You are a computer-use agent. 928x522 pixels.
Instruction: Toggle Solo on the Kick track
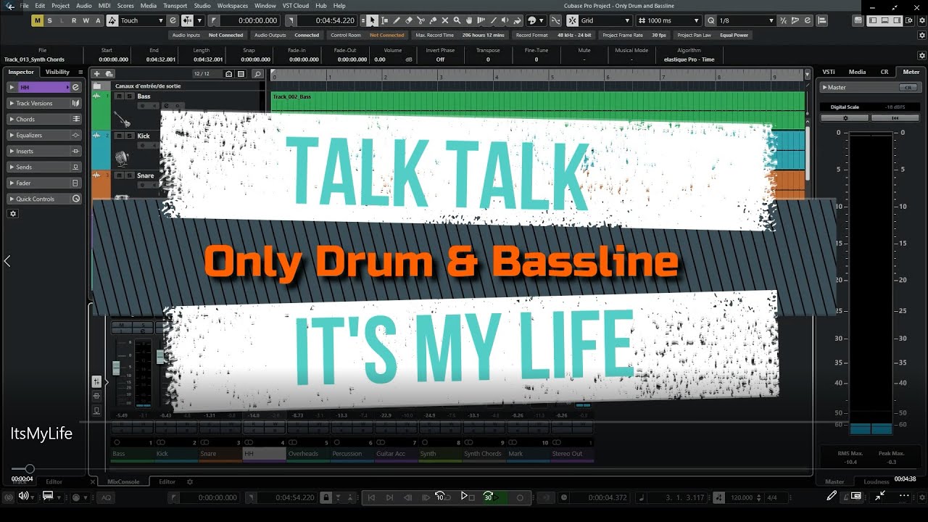click(129, 136)
